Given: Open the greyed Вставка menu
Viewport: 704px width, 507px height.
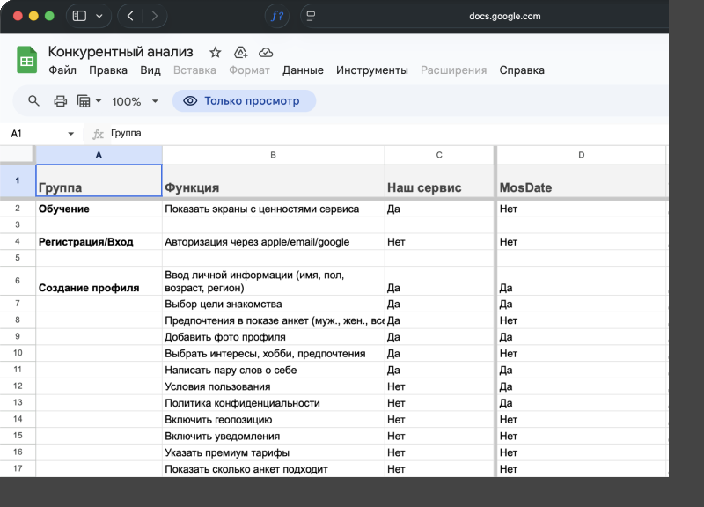Looking at the screenshot, I should 194,70.
